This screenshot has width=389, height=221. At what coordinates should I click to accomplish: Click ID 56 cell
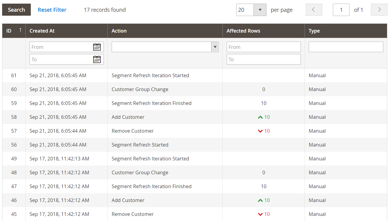pos(14,145)
